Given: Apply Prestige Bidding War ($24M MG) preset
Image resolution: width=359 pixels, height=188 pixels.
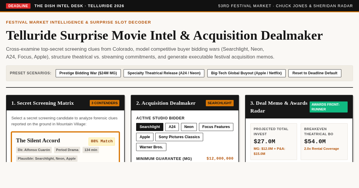Looking at the screenshot, I should [x=88, y=73].
